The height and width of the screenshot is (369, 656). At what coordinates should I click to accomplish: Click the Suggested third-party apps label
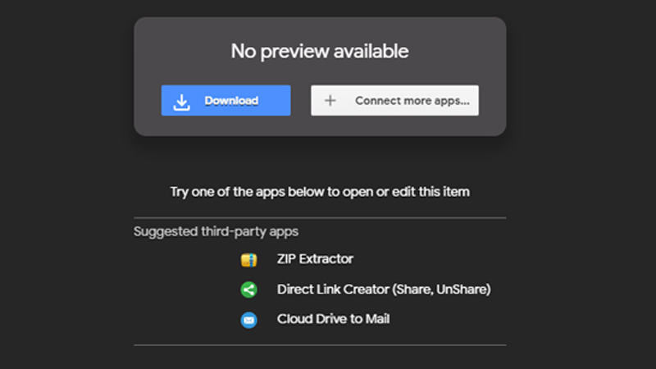click(216, 231)
